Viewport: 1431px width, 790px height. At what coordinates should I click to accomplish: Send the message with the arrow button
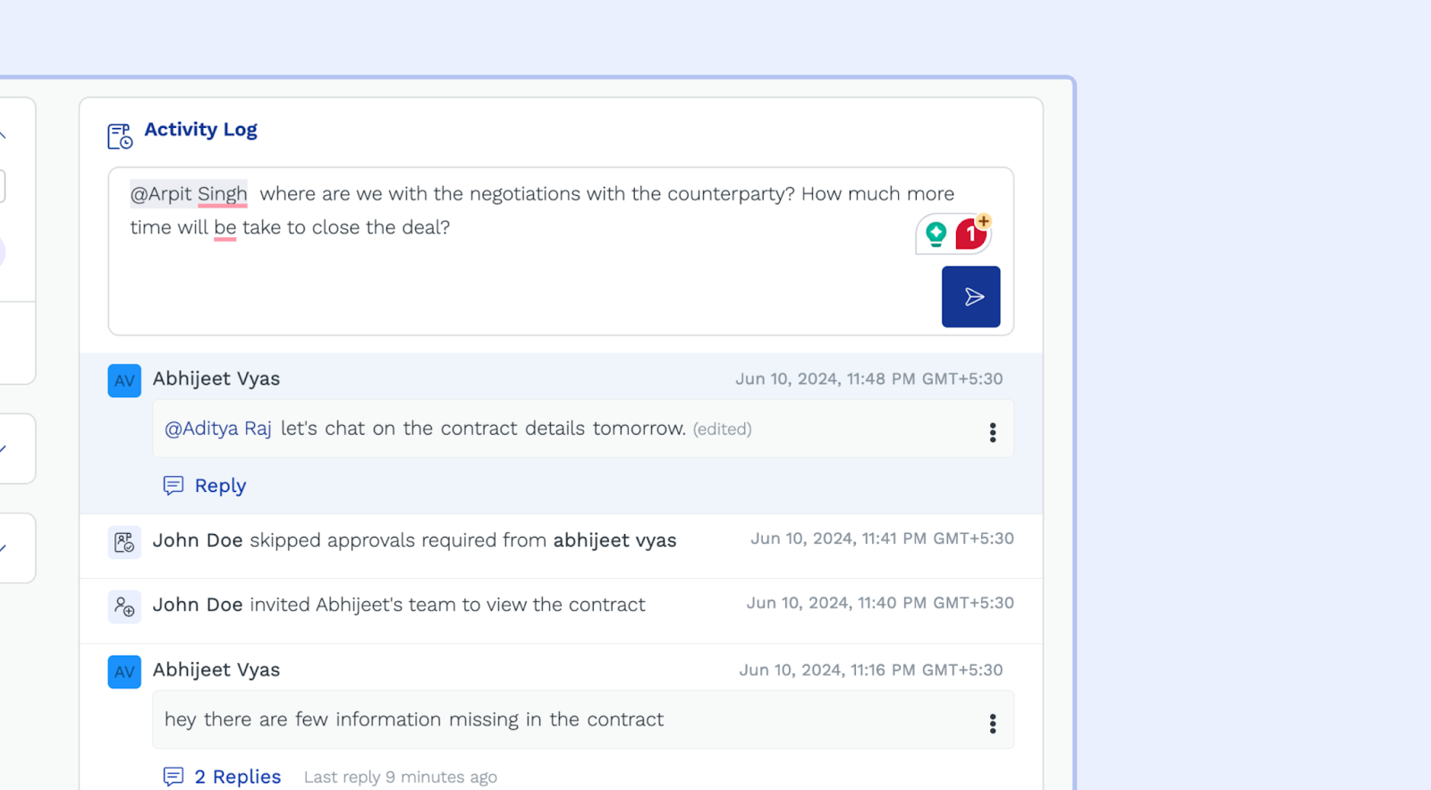point(970,297)
